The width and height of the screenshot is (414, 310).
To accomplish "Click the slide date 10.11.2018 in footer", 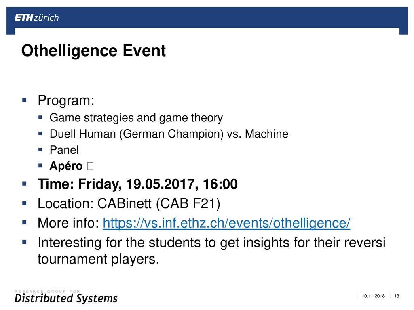I will tap(373, 296).
